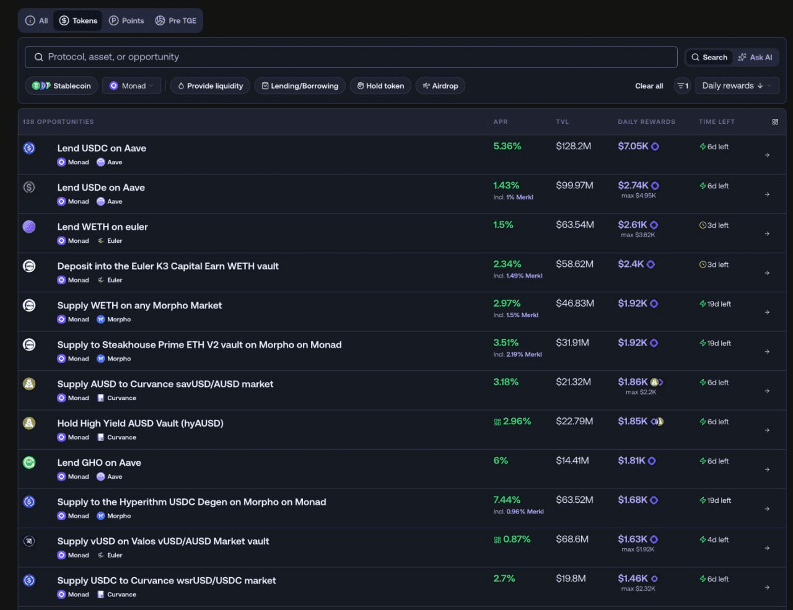Click the arrow icon on Valos vUSD/AUSD vault row
Viewport: 793px width, 610px height.
point(767,548)
